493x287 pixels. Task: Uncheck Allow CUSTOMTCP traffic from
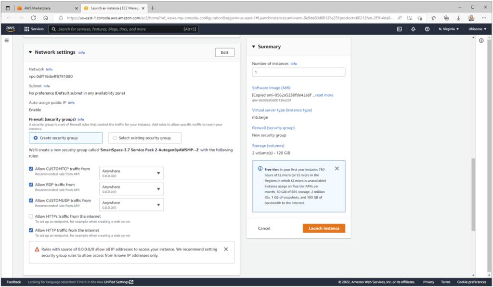click(31, 169)
